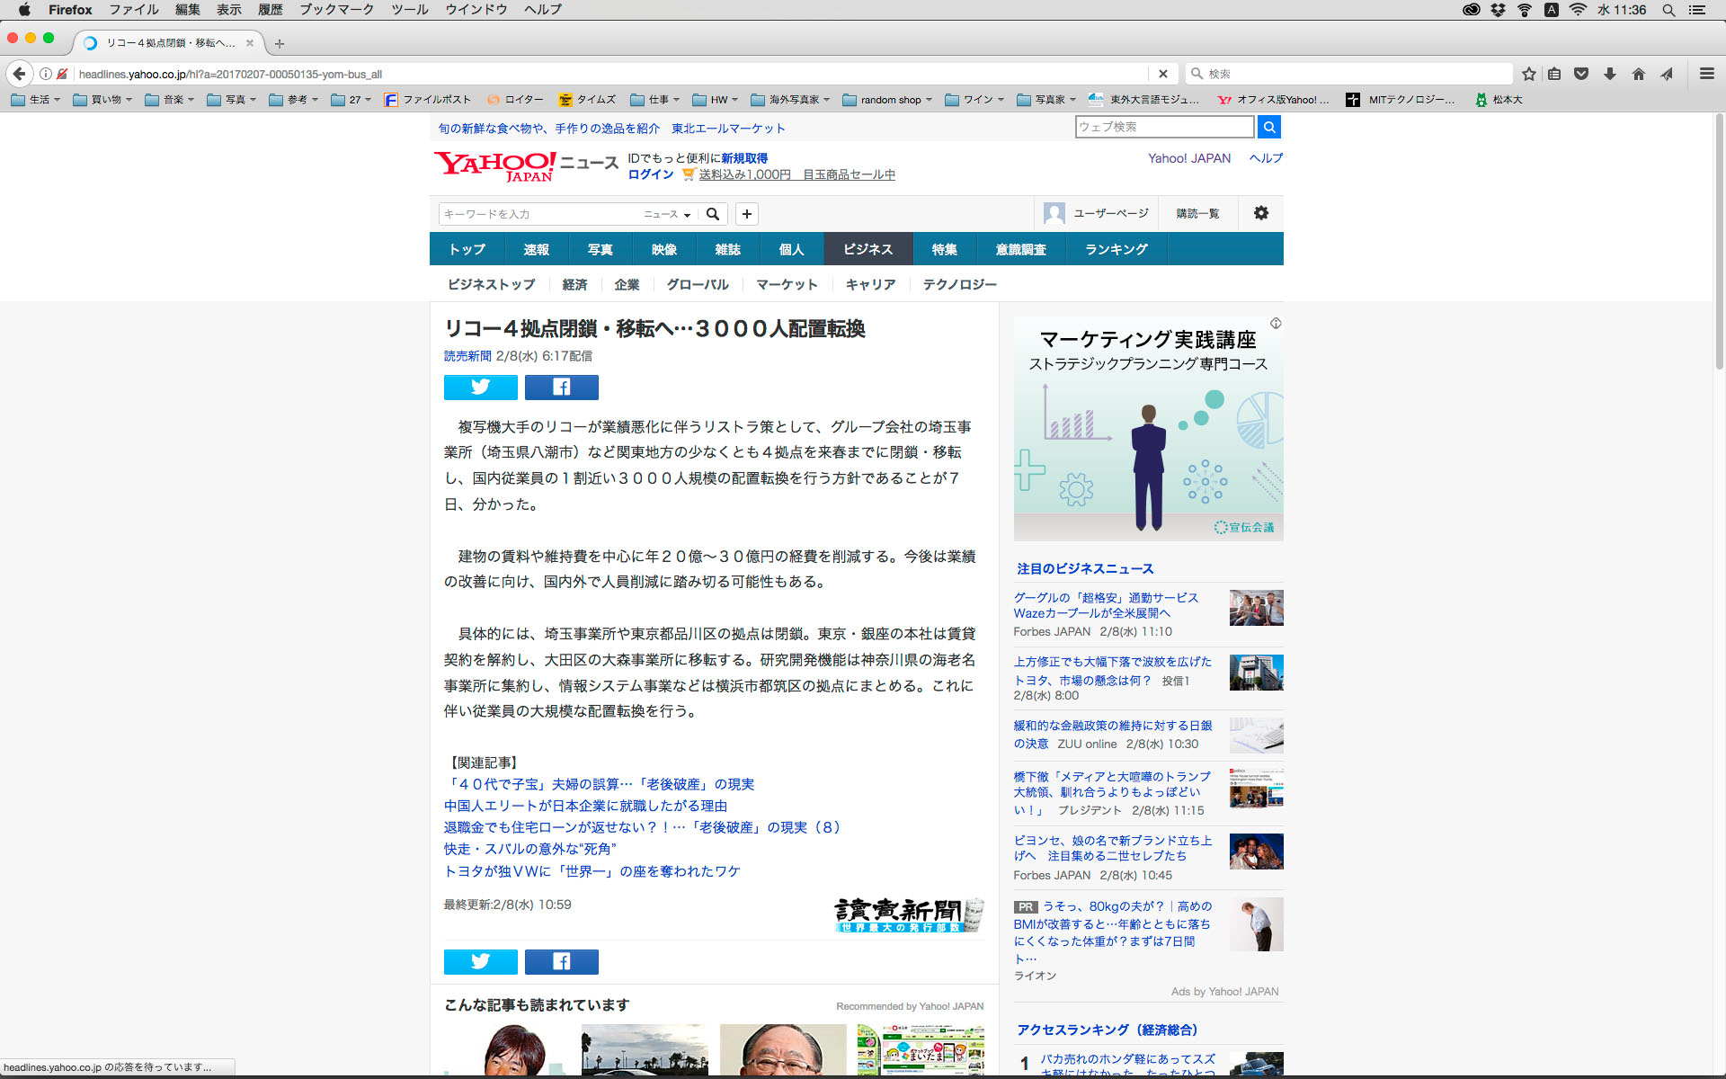The height and width of the screenshot is (1079, 1726).
Task: Click the Yahoo settings gear icon
Action: [1260, 213]
